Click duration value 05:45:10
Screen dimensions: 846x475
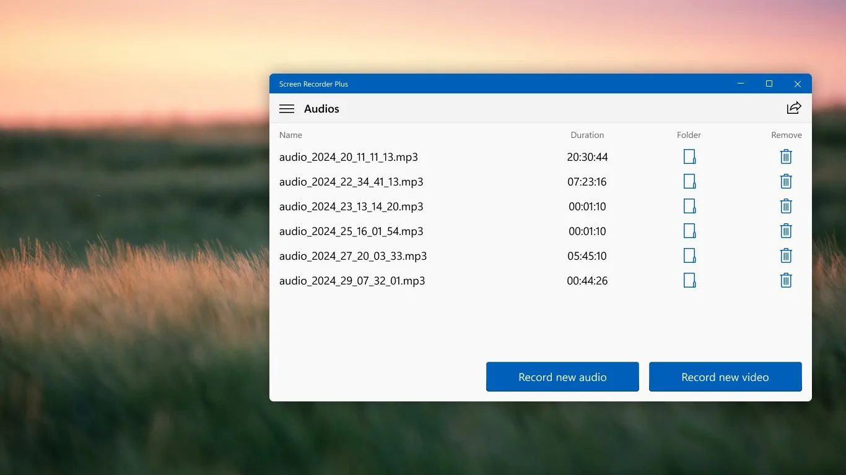(x=587, y=256)
